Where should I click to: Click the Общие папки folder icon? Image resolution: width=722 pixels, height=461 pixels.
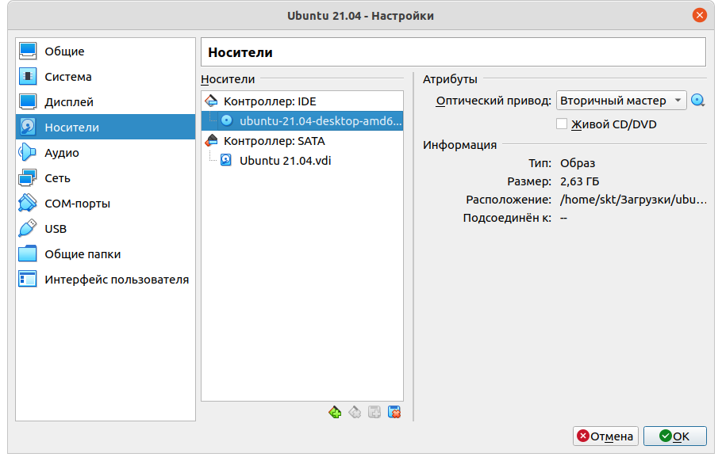[27, 253]
